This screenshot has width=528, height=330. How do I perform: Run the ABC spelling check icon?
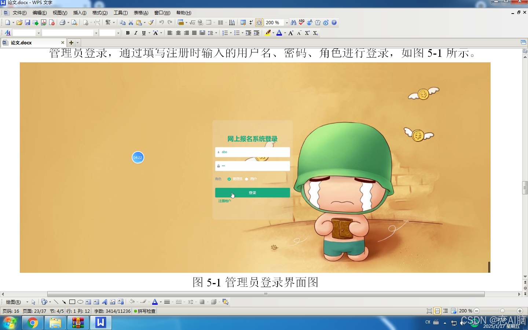301,23
